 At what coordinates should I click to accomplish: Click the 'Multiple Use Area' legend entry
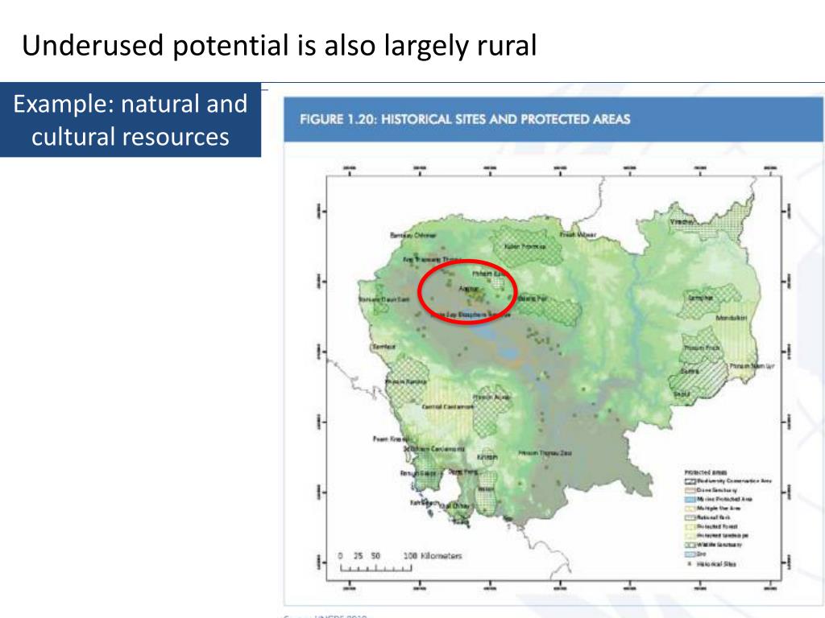pos(712,509)
